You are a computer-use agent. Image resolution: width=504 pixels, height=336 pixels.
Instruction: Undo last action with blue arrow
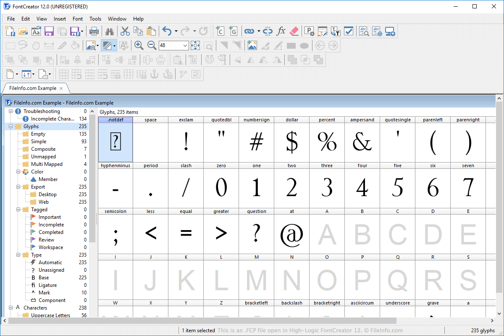167,31
